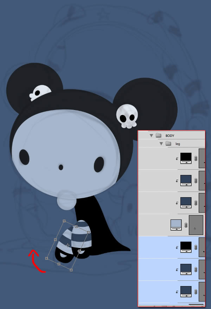211x309 pixels.
Task: Click the transform box top edge middle handle
Action: [76, 226]
